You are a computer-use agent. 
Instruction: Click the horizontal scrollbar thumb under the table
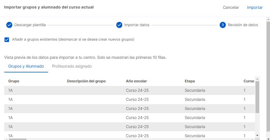coord(18,139)
